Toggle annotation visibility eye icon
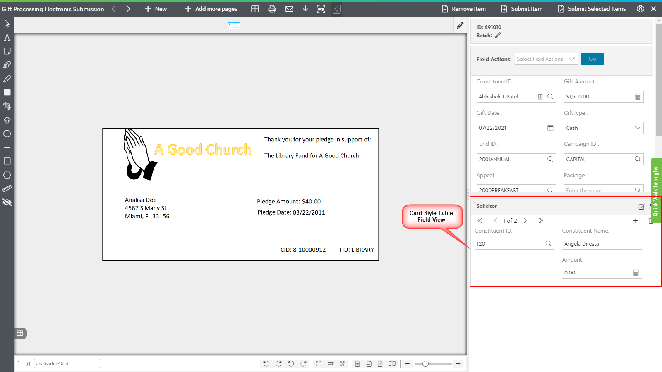Image resolution: width=662 pixels, height=372 pixels. point(7,203)
